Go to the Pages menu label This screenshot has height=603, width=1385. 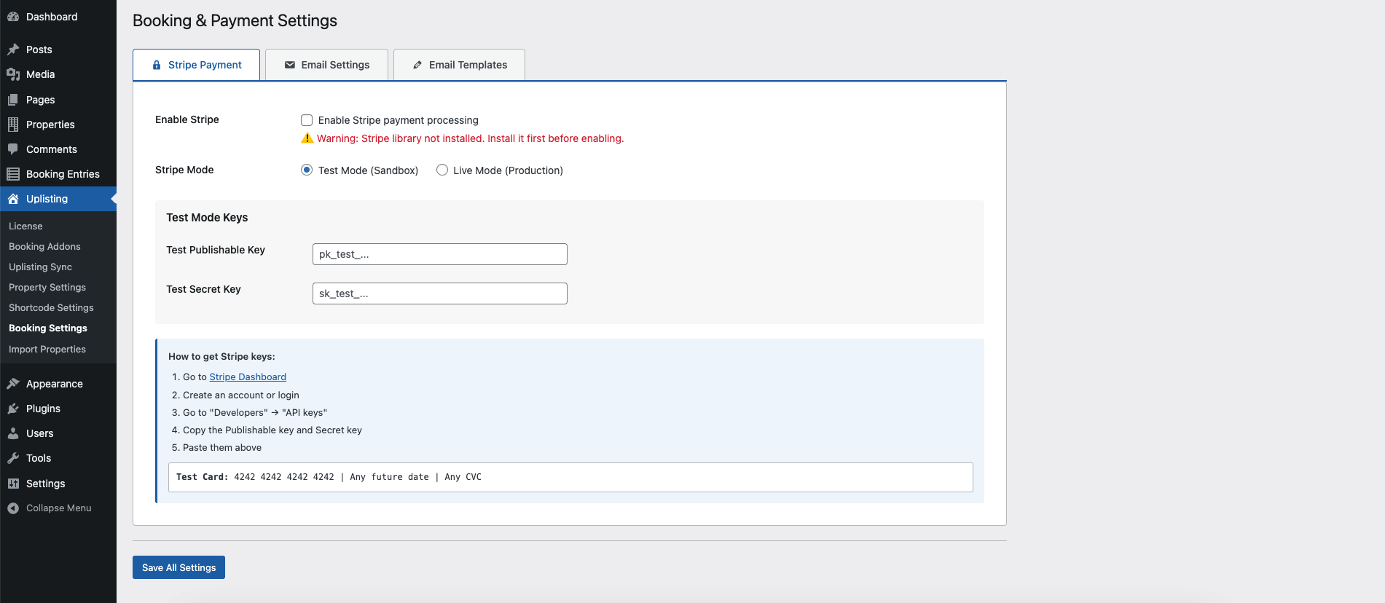(41, 100)
